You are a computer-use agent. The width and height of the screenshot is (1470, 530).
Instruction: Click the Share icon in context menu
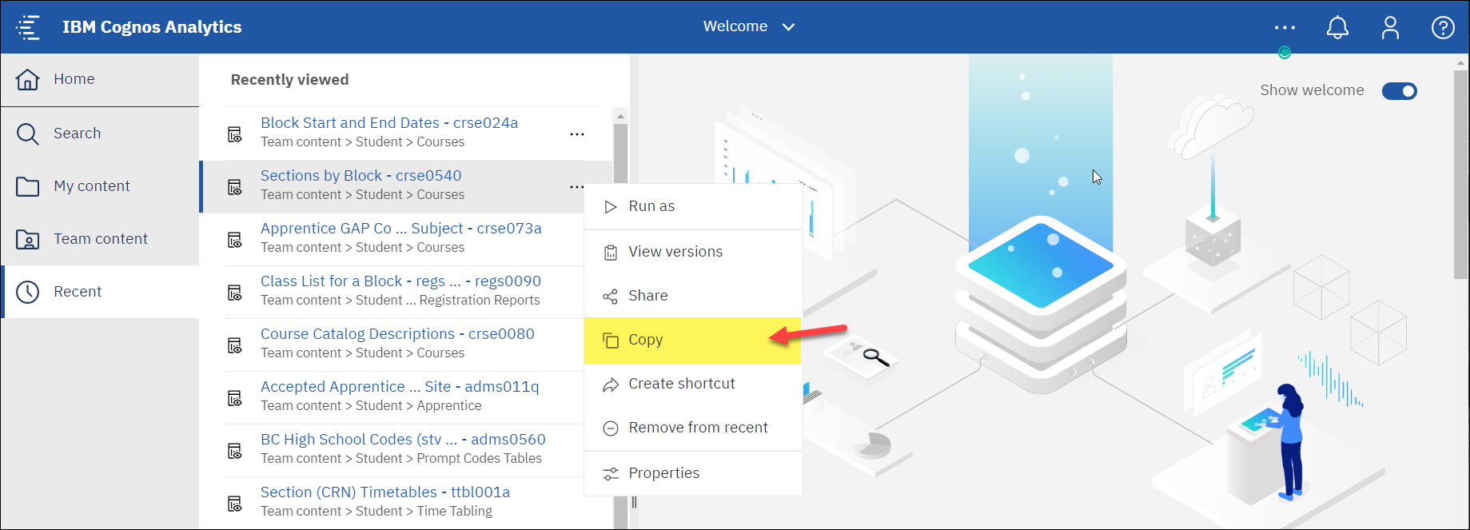point(611,297)
